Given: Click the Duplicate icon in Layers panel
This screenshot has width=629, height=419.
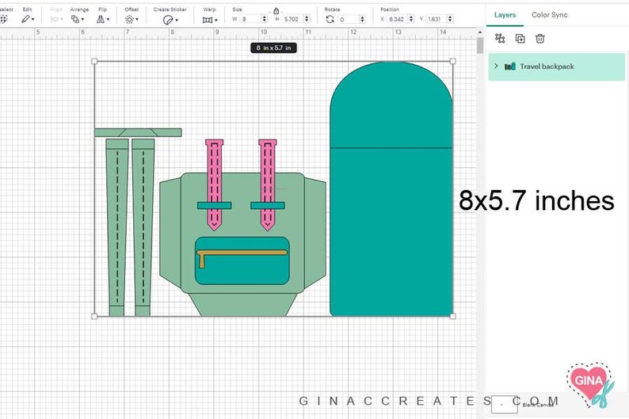Looking at the screenshot, I should (x=520, y=39).
